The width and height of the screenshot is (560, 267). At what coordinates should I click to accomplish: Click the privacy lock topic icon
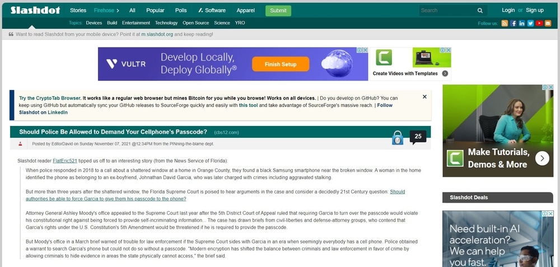point(398,138)
